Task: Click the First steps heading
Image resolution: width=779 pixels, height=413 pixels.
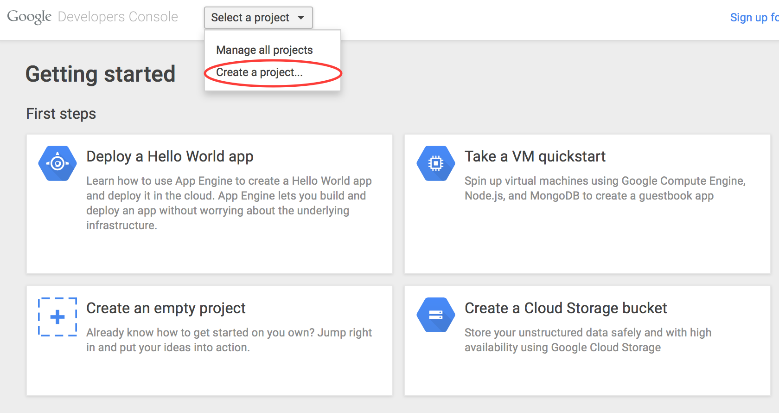Action: [x=61, y=114]
